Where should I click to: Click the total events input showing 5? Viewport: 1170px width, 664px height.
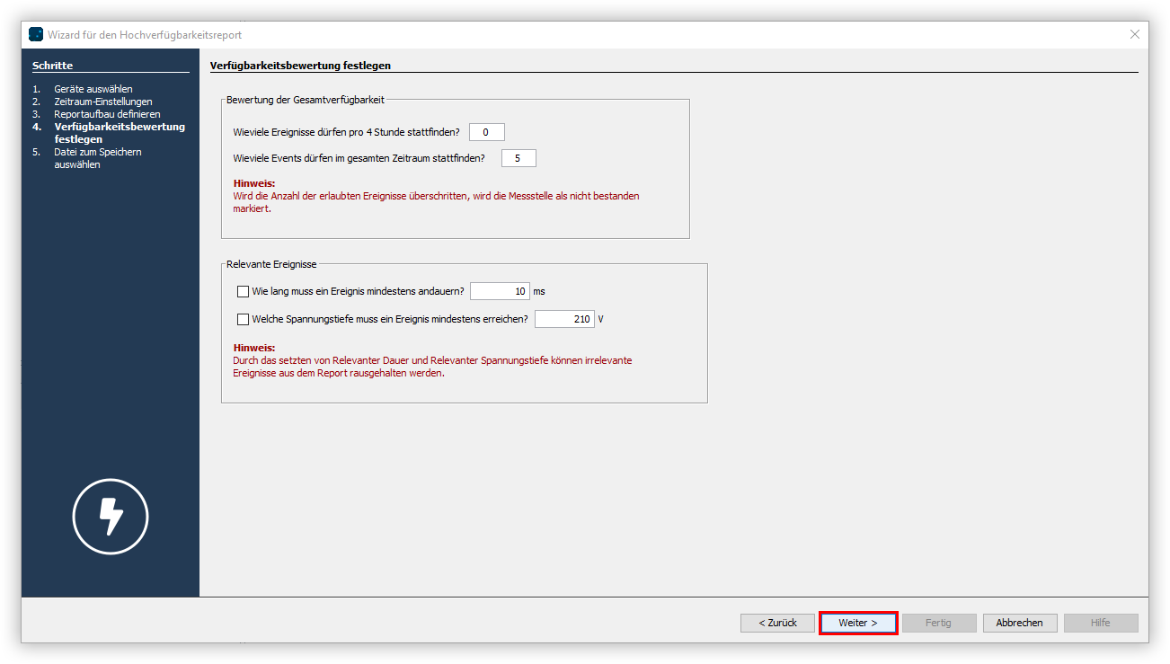[519, 157]
